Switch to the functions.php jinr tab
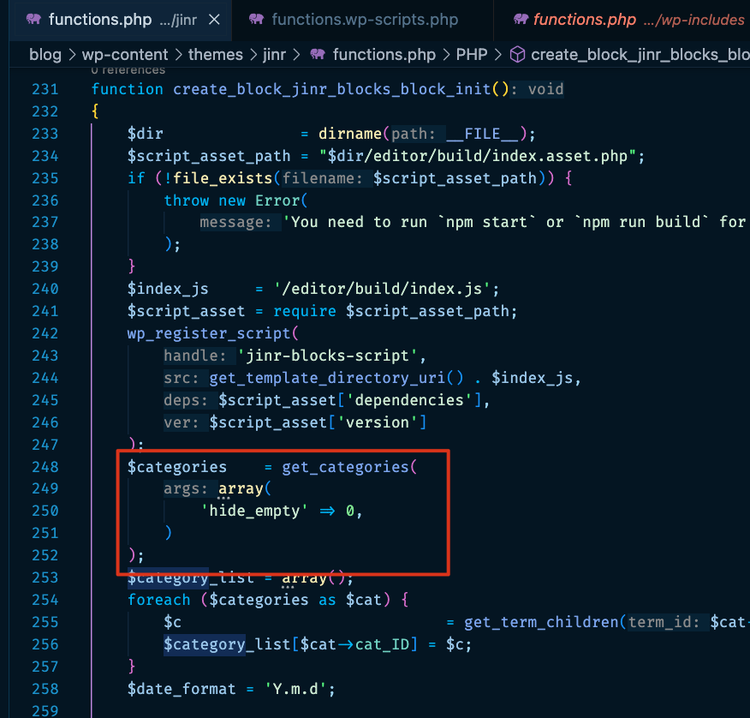The image size is (750, 718). pyautogui.click(x=120, y=20)
